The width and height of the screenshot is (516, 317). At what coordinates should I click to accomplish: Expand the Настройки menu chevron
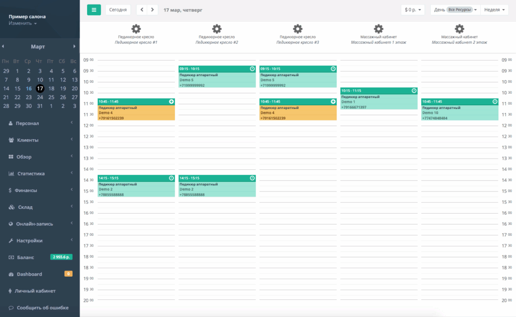coord(72,240)
